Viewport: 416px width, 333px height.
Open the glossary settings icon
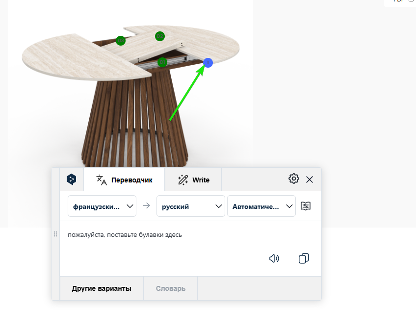(x=306, y=206)
